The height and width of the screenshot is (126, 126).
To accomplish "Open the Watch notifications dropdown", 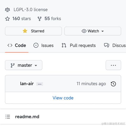I will [x=93, y=31].
